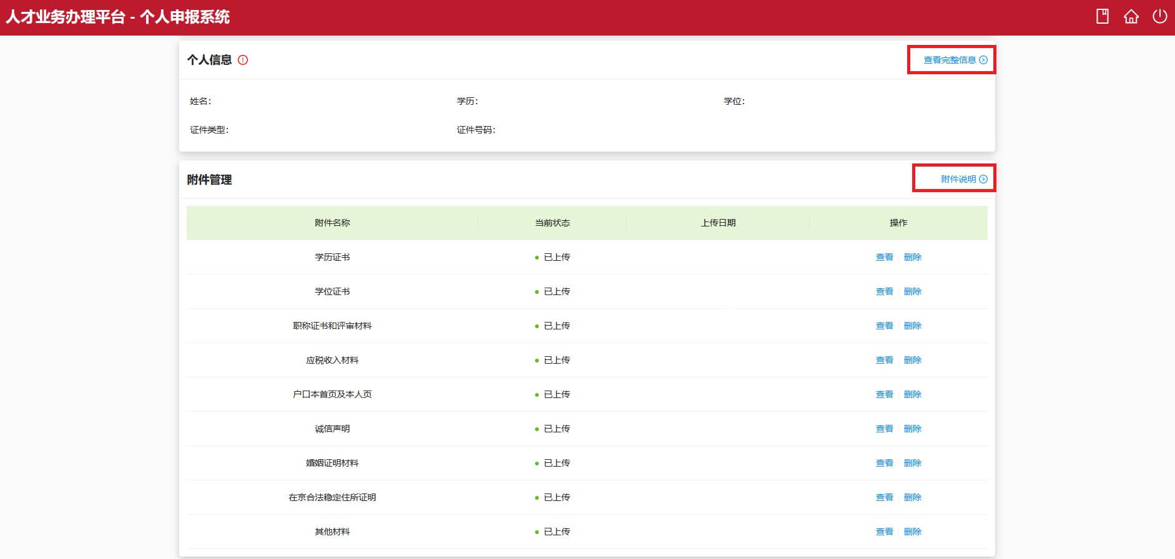The image size is (1175, 559).
Task: View the 应税收入材料 attachment
Action: click(x=884, y=360)
